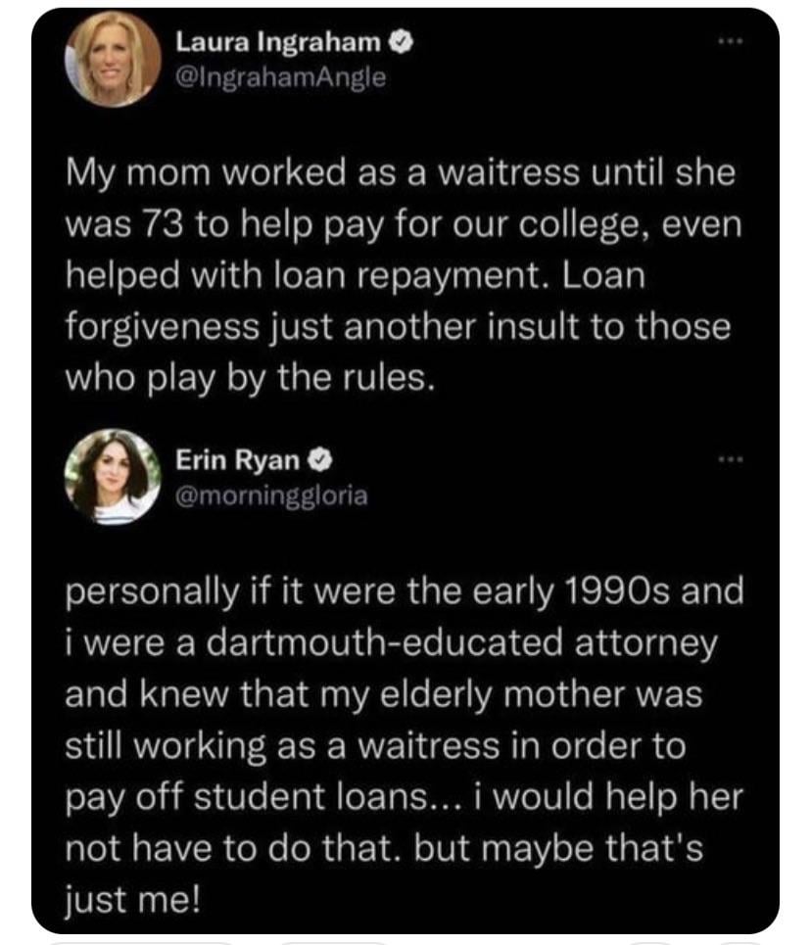The width and height of the screenshot is (811, 945).
Task: Open Laura Ingraham's profile picture
Action: [x=112, y=59]
